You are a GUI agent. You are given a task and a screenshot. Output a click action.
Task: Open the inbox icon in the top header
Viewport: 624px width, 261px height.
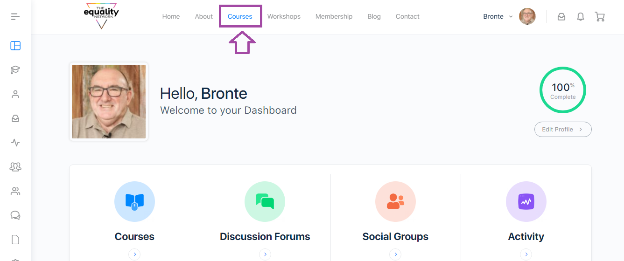(561, 17)
